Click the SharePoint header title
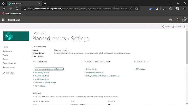 pyautogui.click(x=14, y=20)
